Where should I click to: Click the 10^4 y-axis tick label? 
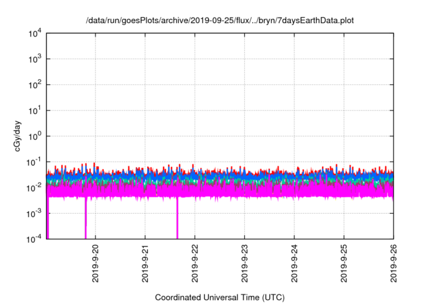pos(35,34)
